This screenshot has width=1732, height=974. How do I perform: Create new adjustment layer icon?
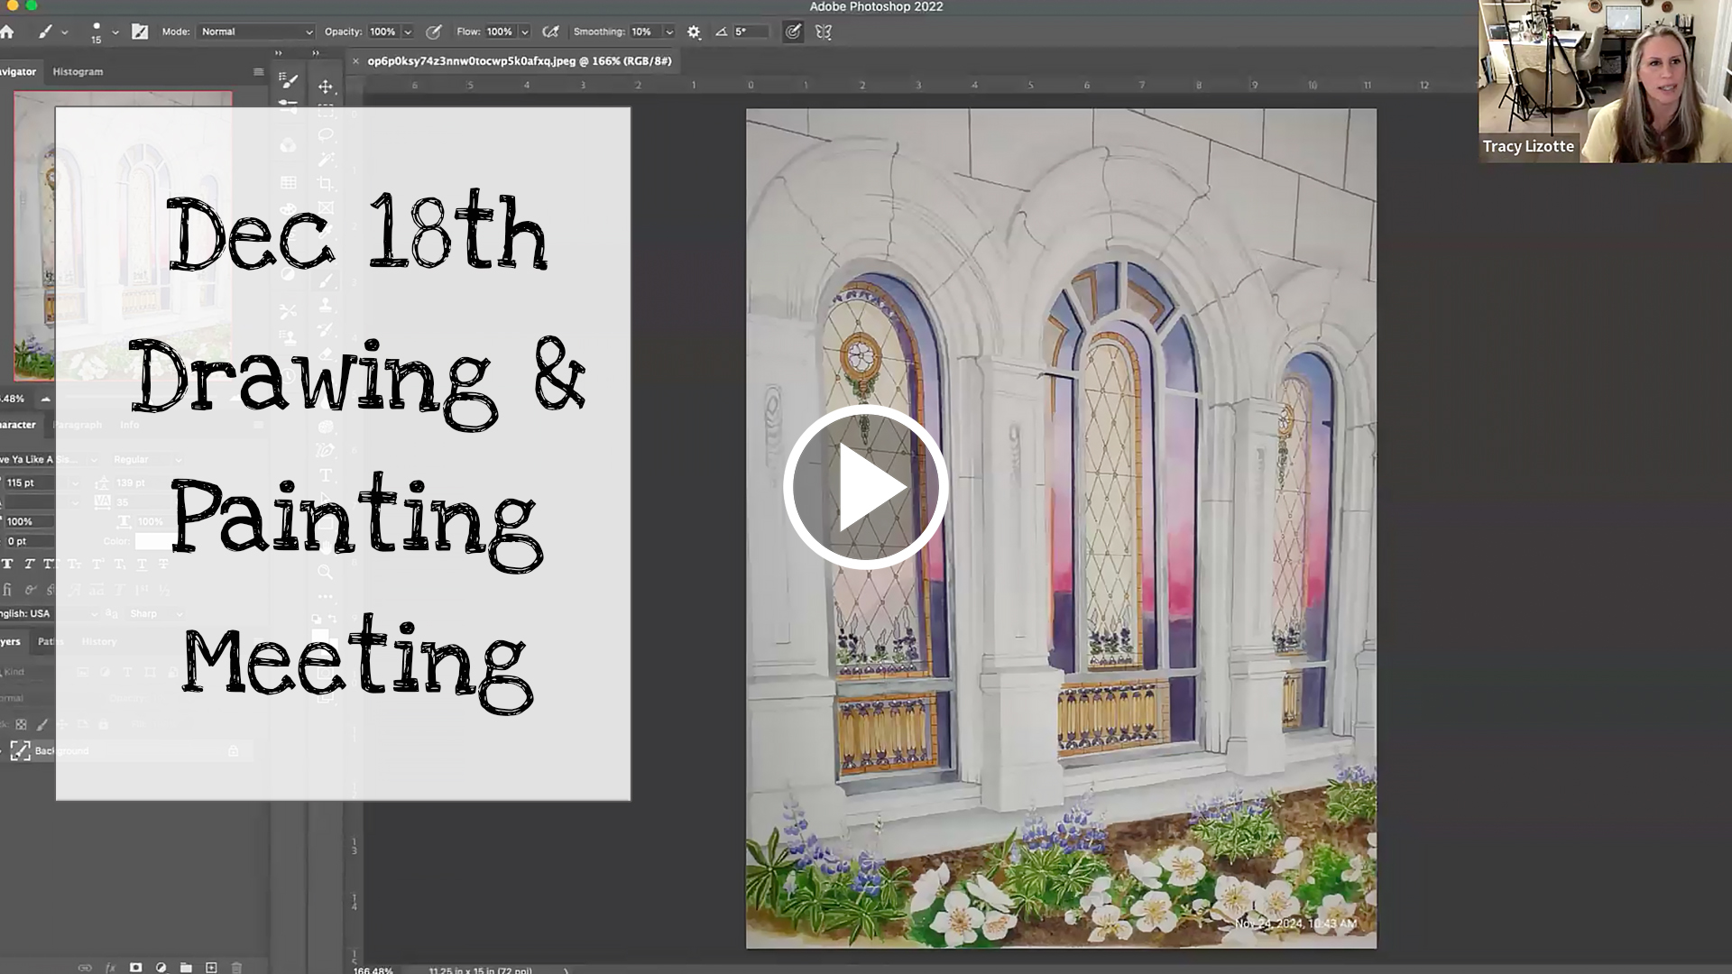(x=161, y=968)
